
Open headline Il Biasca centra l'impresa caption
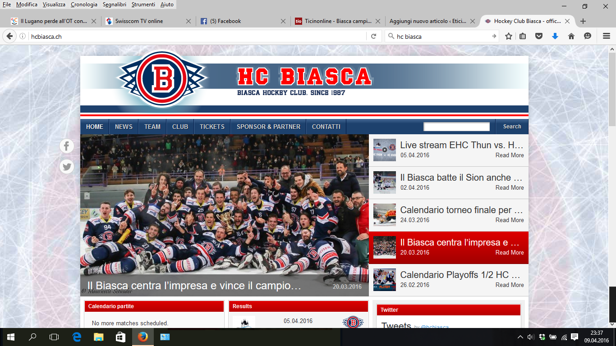click(194, 286)
